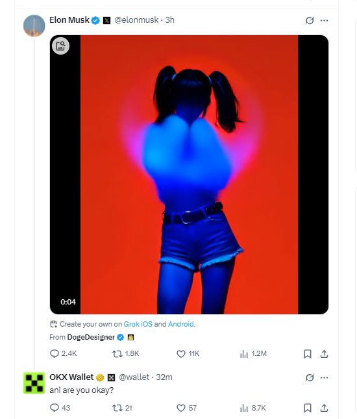
Task: Open more options on Elon Musk's post
Action: pyautogui.click(x=324, y=20)
